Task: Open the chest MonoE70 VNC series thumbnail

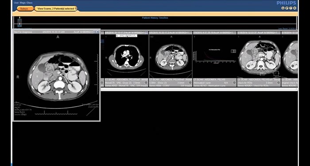Action: 127,56
